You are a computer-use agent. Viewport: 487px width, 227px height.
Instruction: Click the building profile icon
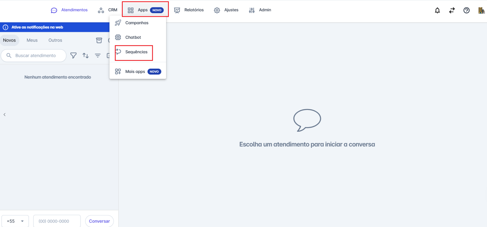click(481, 10)
